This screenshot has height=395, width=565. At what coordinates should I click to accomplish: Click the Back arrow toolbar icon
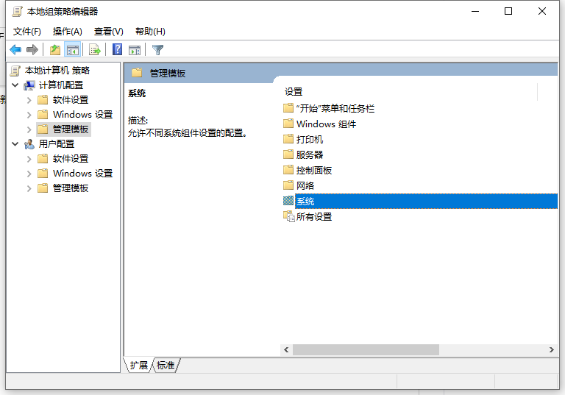pyautogui.click(x=15, y=50)
